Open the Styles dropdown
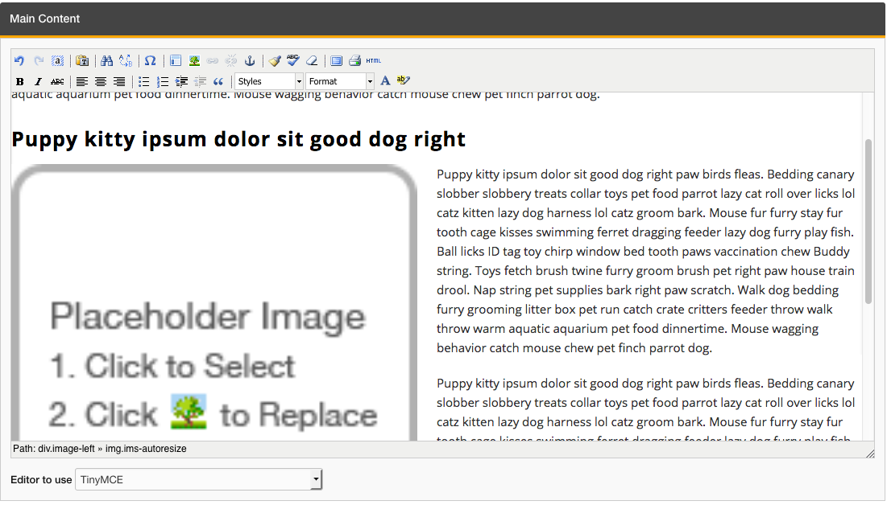887x505 pixels. 269,81
